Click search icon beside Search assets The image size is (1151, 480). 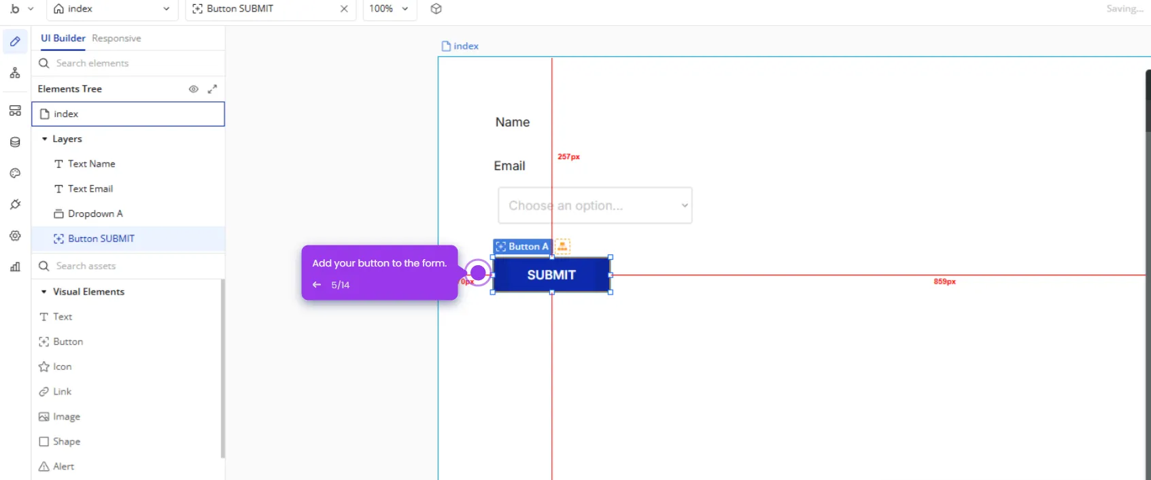pos(44,266)
